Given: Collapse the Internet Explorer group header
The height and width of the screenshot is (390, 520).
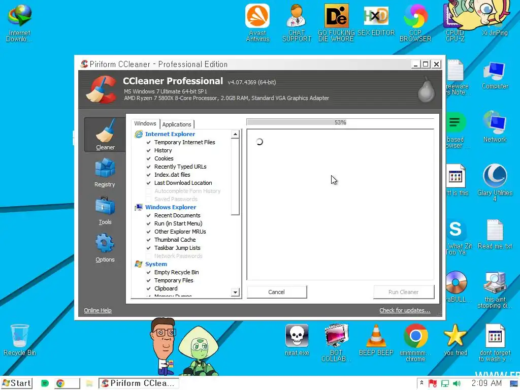Looking at the screenshot, I should 170,134.
